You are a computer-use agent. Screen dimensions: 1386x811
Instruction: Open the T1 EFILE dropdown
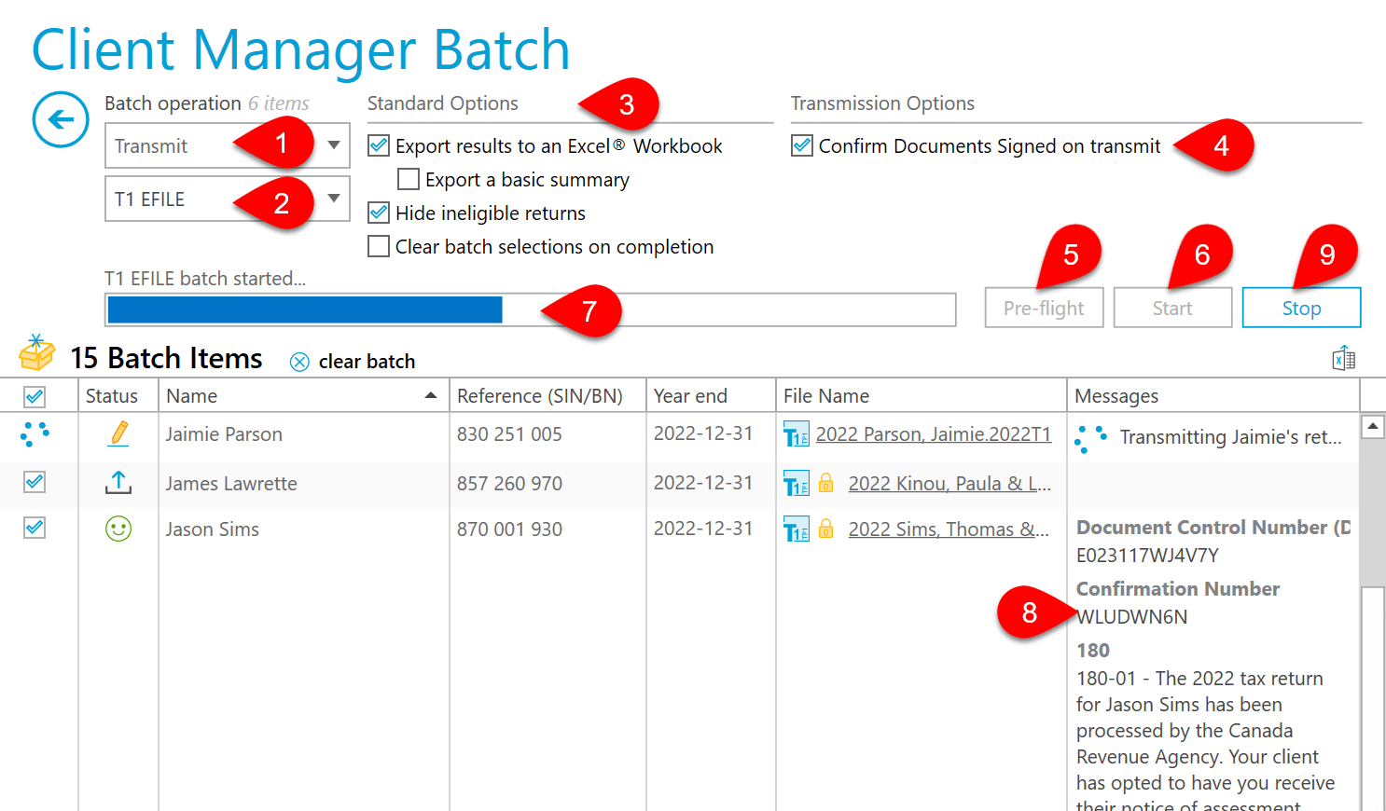228,199
